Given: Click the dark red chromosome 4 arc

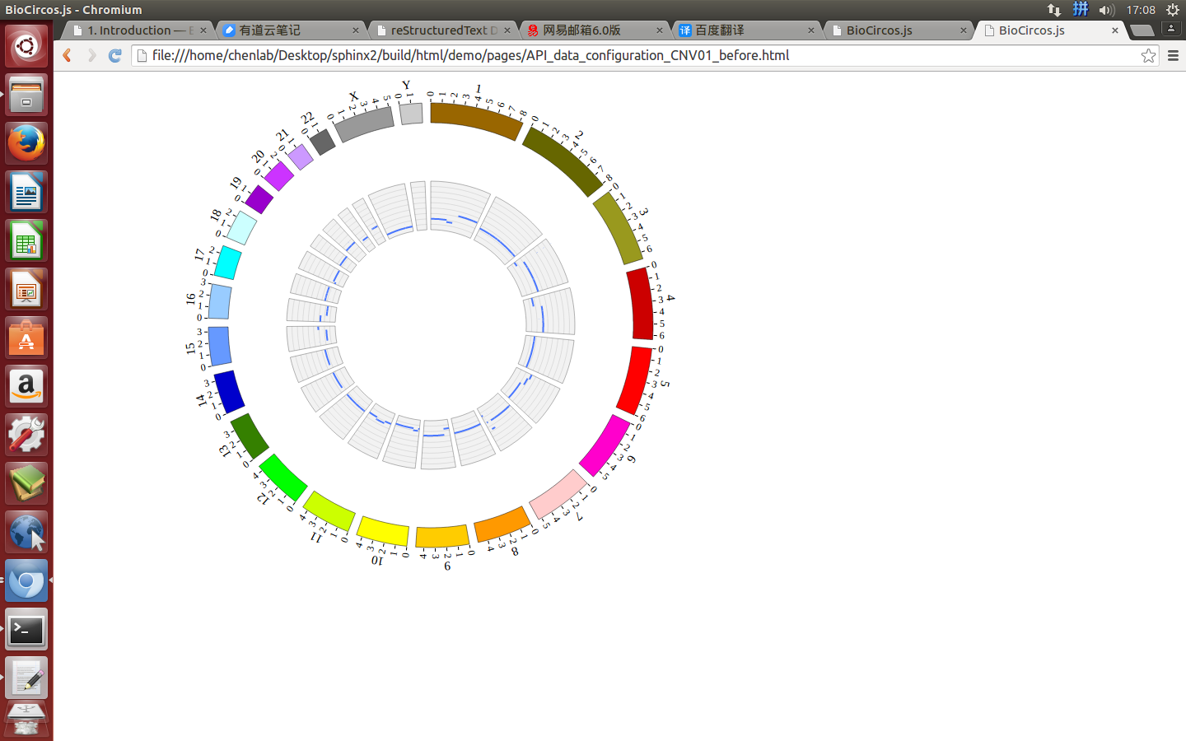Looking at the screenshot, I should coord(640,303).
